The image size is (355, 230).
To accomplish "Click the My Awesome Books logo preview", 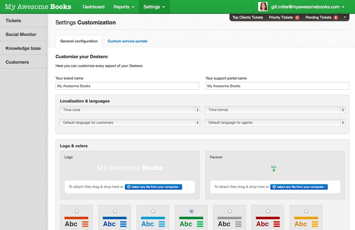I will (130, 168).
